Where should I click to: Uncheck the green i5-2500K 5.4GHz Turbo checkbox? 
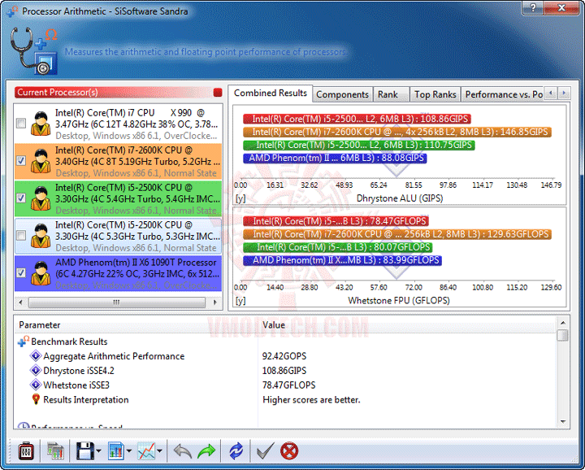(21, 198)
